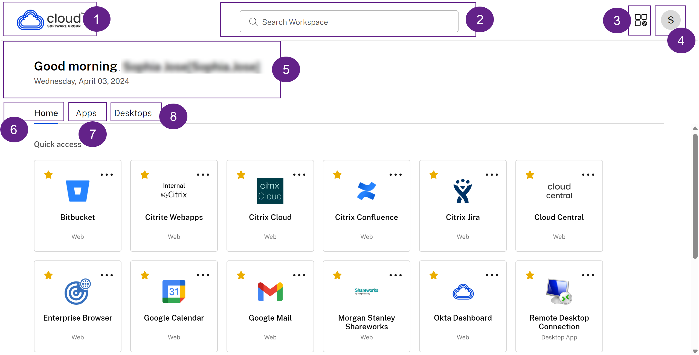The width and height of the screenshot is (699, 355).
Task: Remove Citrix Jira from favorites
Action: pos(433,175)
